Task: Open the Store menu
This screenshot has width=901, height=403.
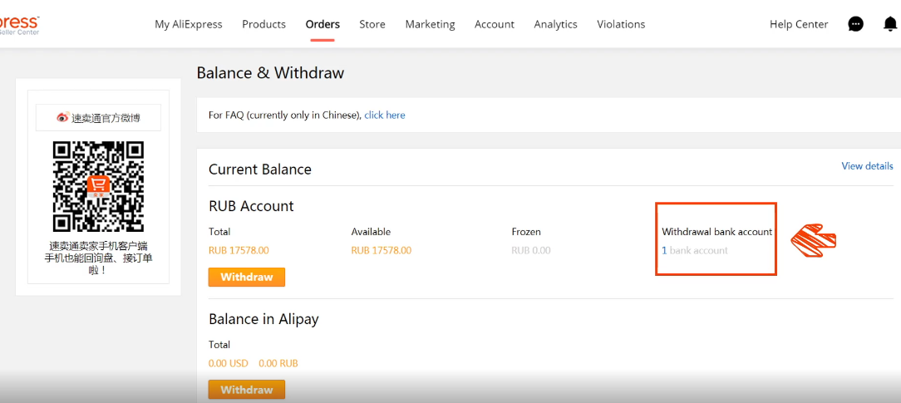Action: 372,24
